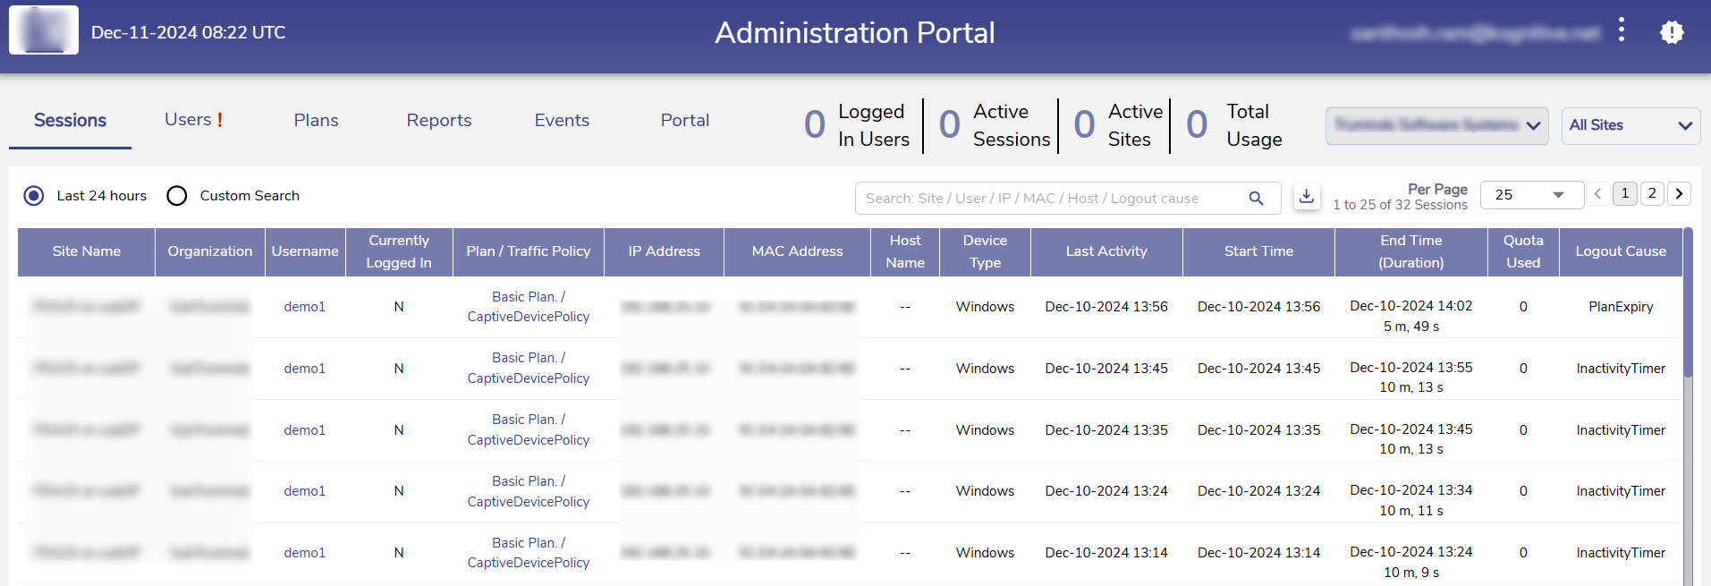Expand the All Sites dropdown
This screenshot has height=586, width=1711.
click(1630, 125)
